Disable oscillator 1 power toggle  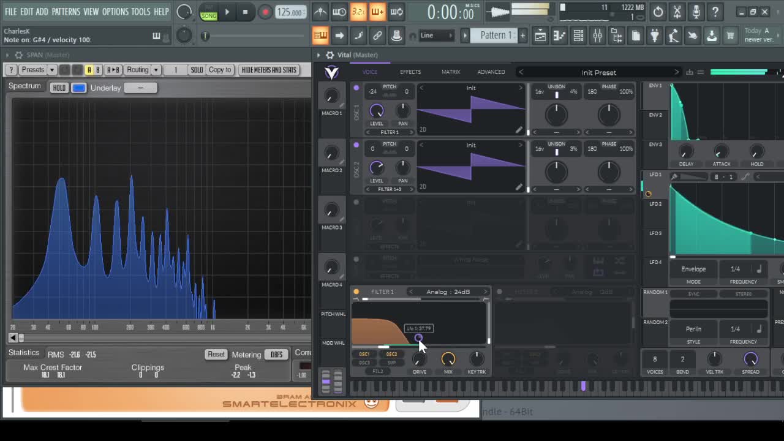(356, 88)
